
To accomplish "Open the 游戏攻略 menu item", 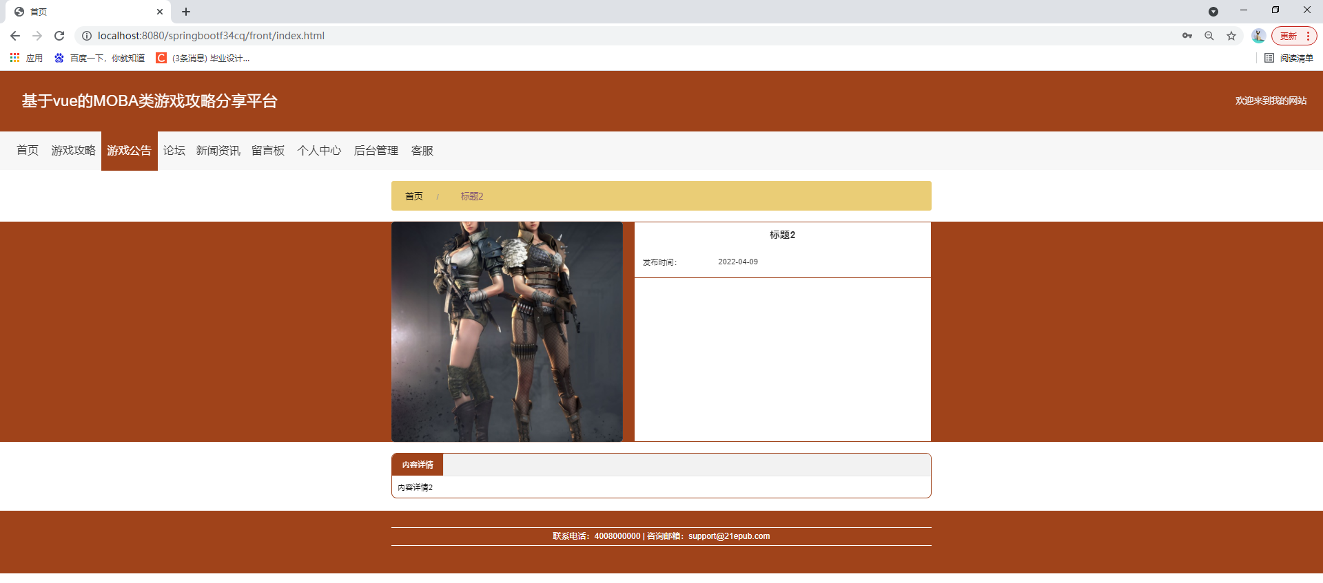I will click(x=73, y=151).
